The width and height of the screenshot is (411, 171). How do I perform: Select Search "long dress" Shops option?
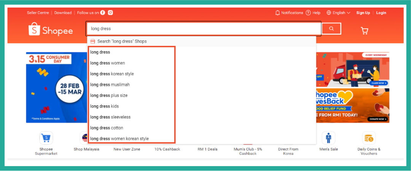202,41
